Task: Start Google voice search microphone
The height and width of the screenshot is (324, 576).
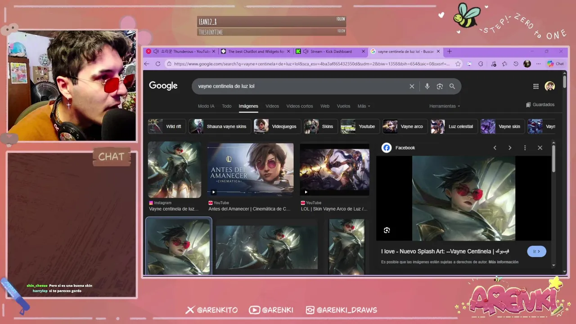Action: point(427,86)
